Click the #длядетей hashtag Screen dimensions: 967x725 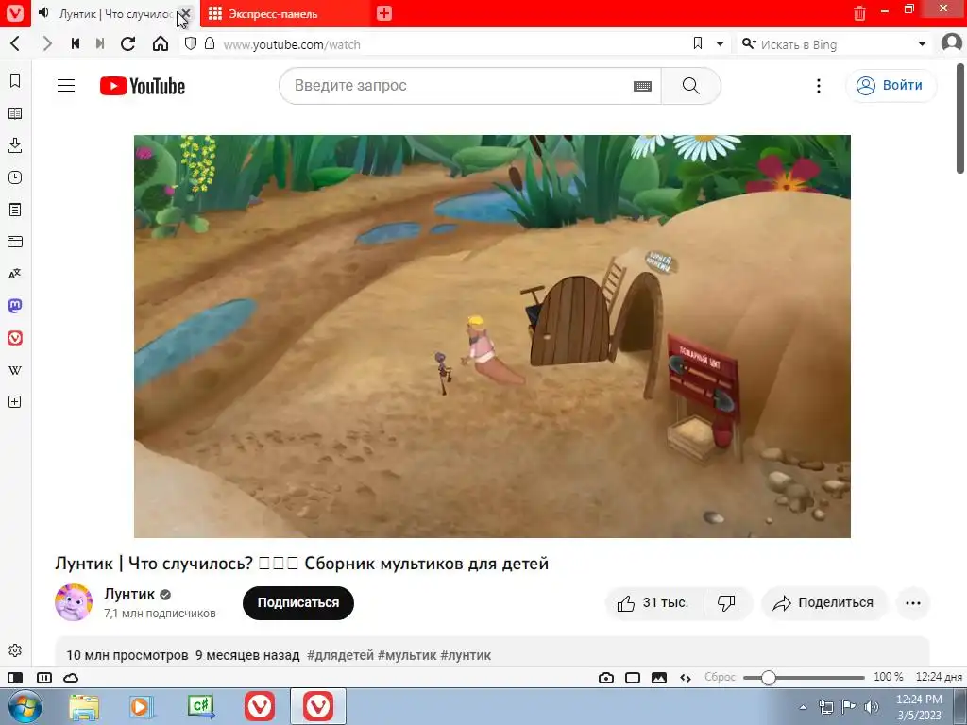tap(340, 655)
